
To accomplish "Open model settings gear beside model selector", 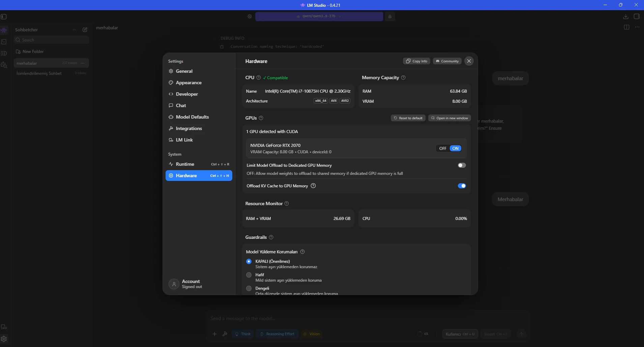I will coord(250,17).
